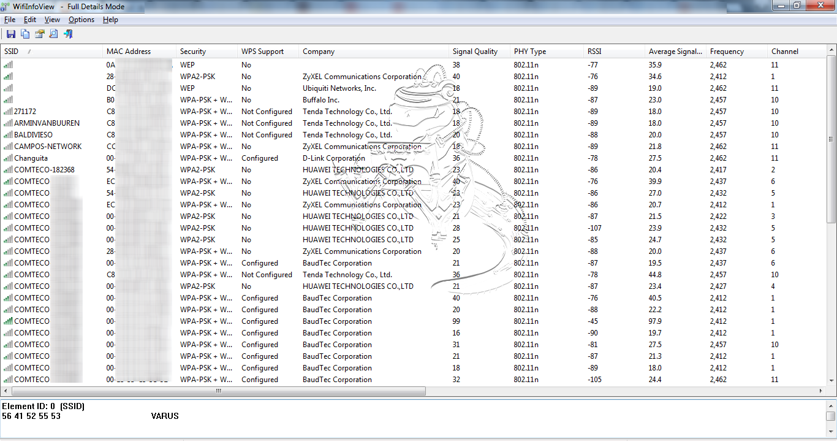Open the Help menu
Screen dimensions: 837x441
pyautogui.click(x=110, y=20)
